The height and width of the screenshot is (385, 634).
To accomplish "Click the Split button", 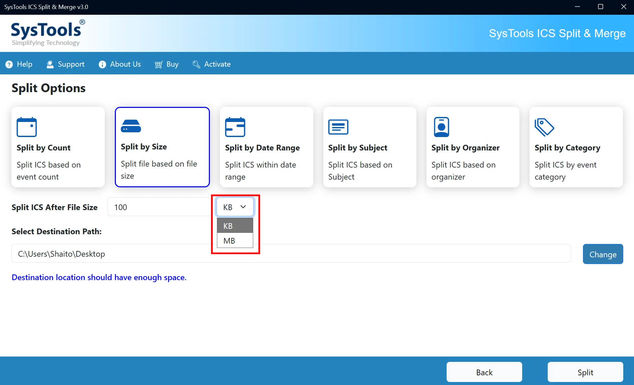I will [585, 372].
